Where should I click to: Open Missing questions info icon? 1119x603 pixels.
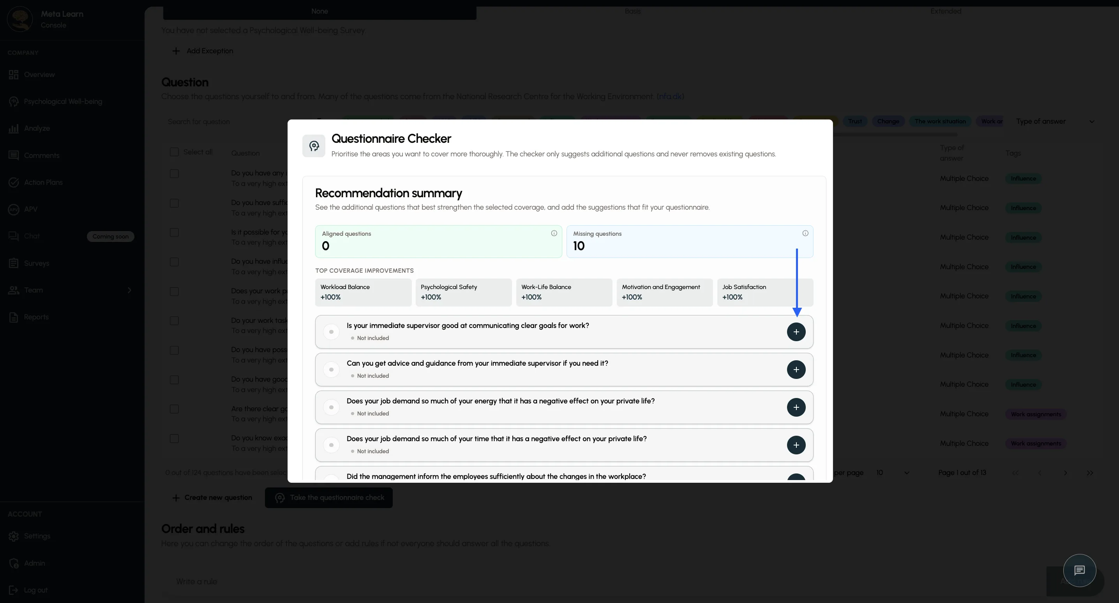[x=805, y=233]
